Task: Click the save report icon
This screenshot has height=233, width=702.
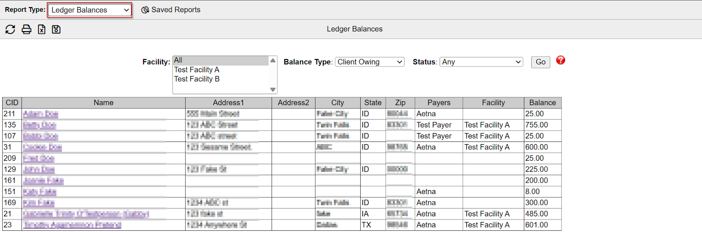Action: point(56,29)
